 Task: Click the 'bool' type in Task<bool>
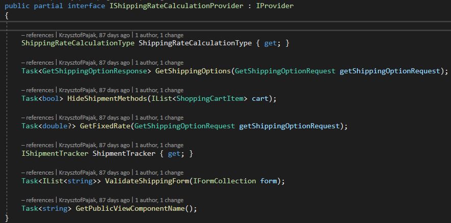pyautogui.click(x=50, y=99)
